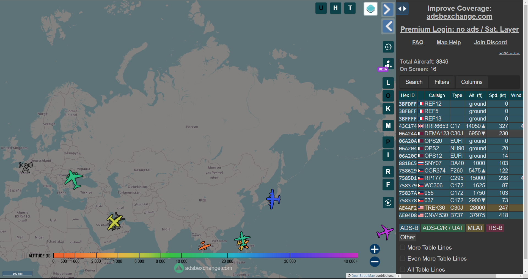Zoom in with the plus button
Screen dimensions: 528x279
click(x=375, y=249)
